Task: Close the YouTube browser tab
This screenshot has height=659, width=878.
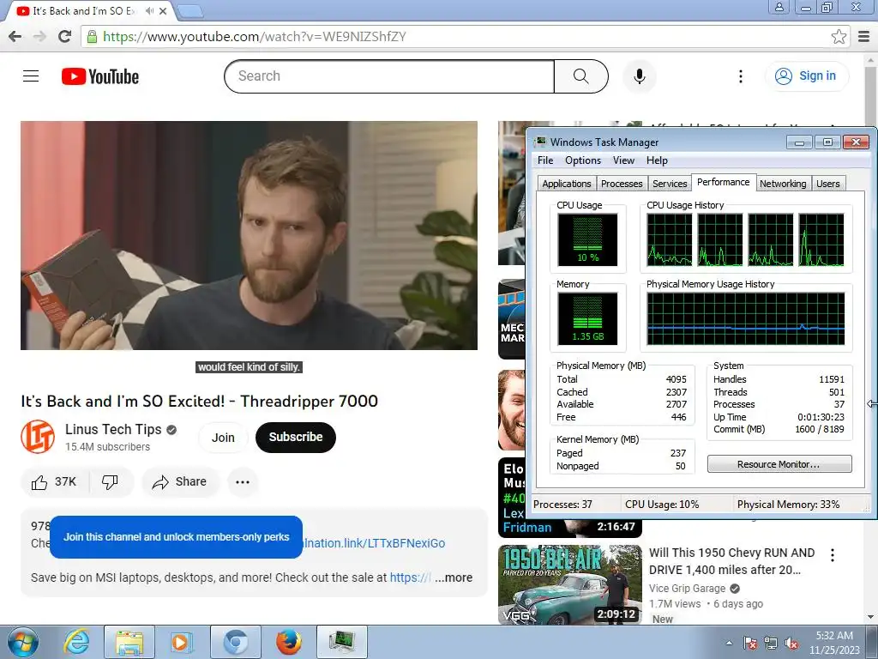Action: click(163, 10)
